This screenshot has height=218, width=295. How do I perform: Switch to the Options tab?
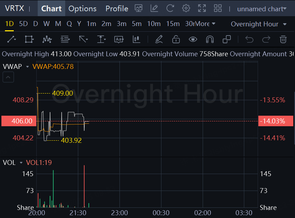[x=82, y=8]
